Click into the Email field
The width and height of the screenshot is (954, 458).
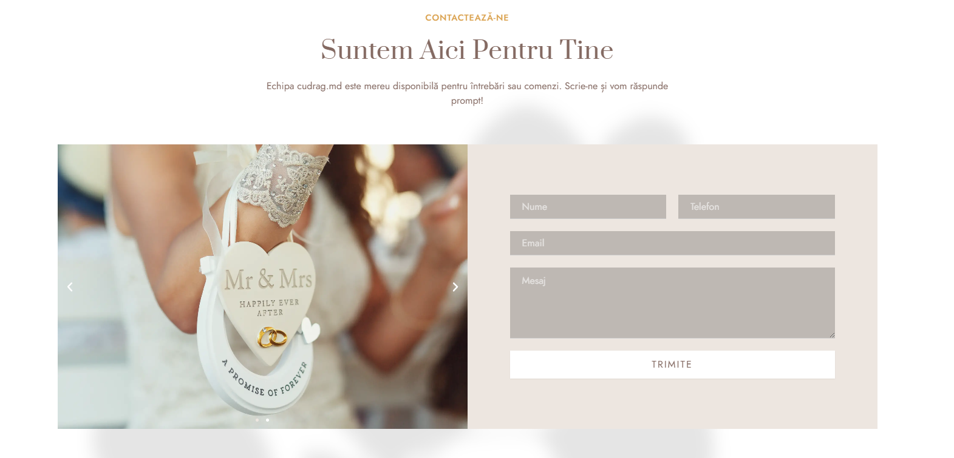coord(672,243)
